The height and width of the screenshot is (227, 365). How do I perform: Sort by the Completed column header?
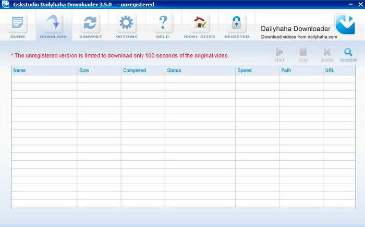pos(143,70)
